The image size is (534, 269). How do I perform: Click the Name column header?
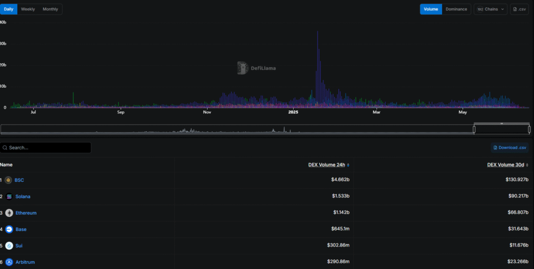pyautogui.click(x=6, y=165)
